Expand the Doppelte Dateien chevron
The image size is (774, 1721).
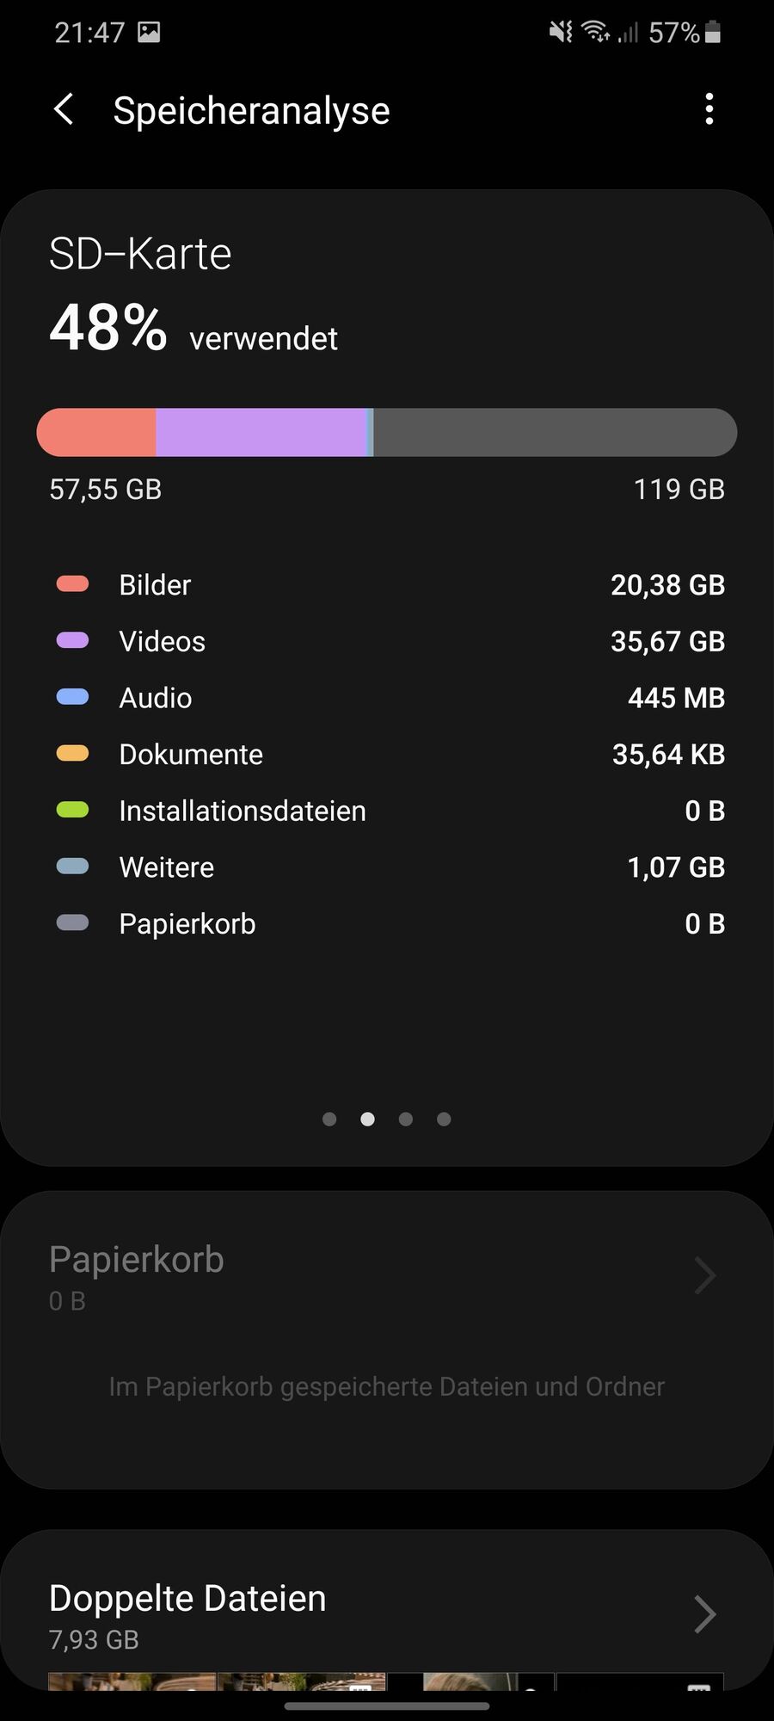(704, 1614)
